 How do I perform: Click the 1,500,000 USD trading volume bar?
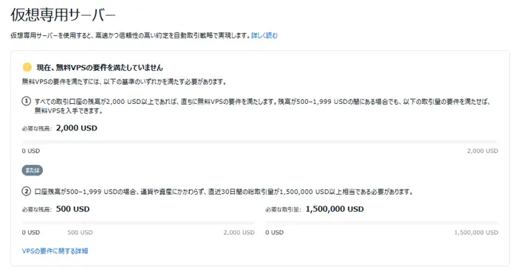pos(382,223)
